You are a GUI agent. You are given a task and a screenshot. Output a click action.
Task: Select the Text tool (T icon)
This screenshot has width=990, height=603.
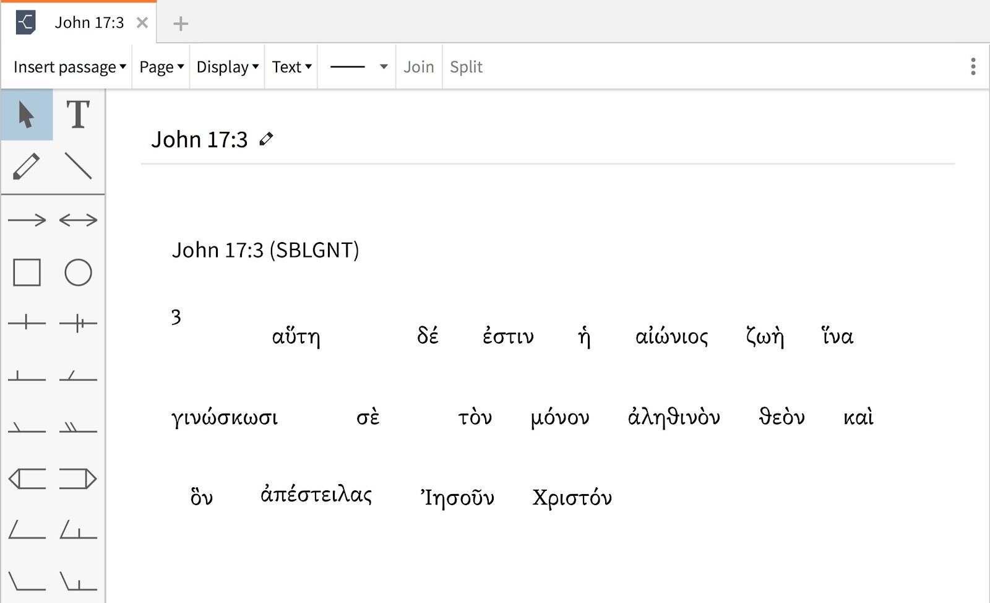(78, 115)
